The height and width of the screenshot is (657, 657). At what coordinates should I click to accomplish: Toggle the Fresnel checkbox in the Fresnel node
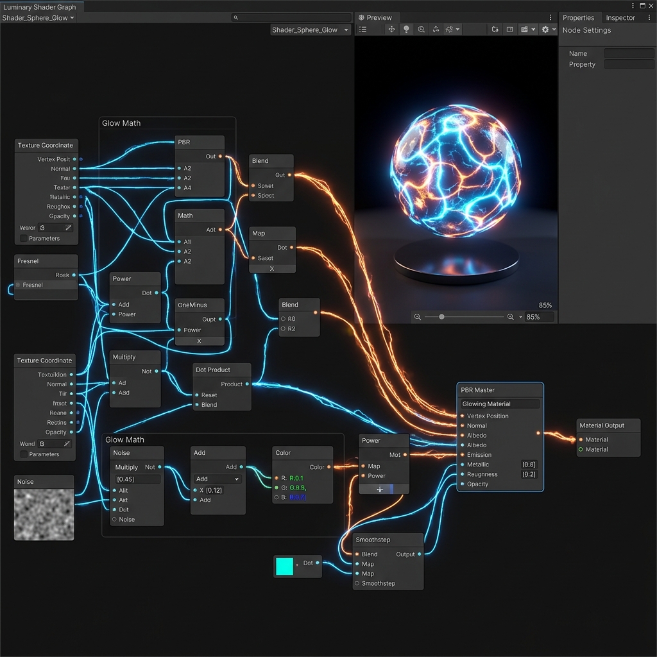[x=18, y=284]
